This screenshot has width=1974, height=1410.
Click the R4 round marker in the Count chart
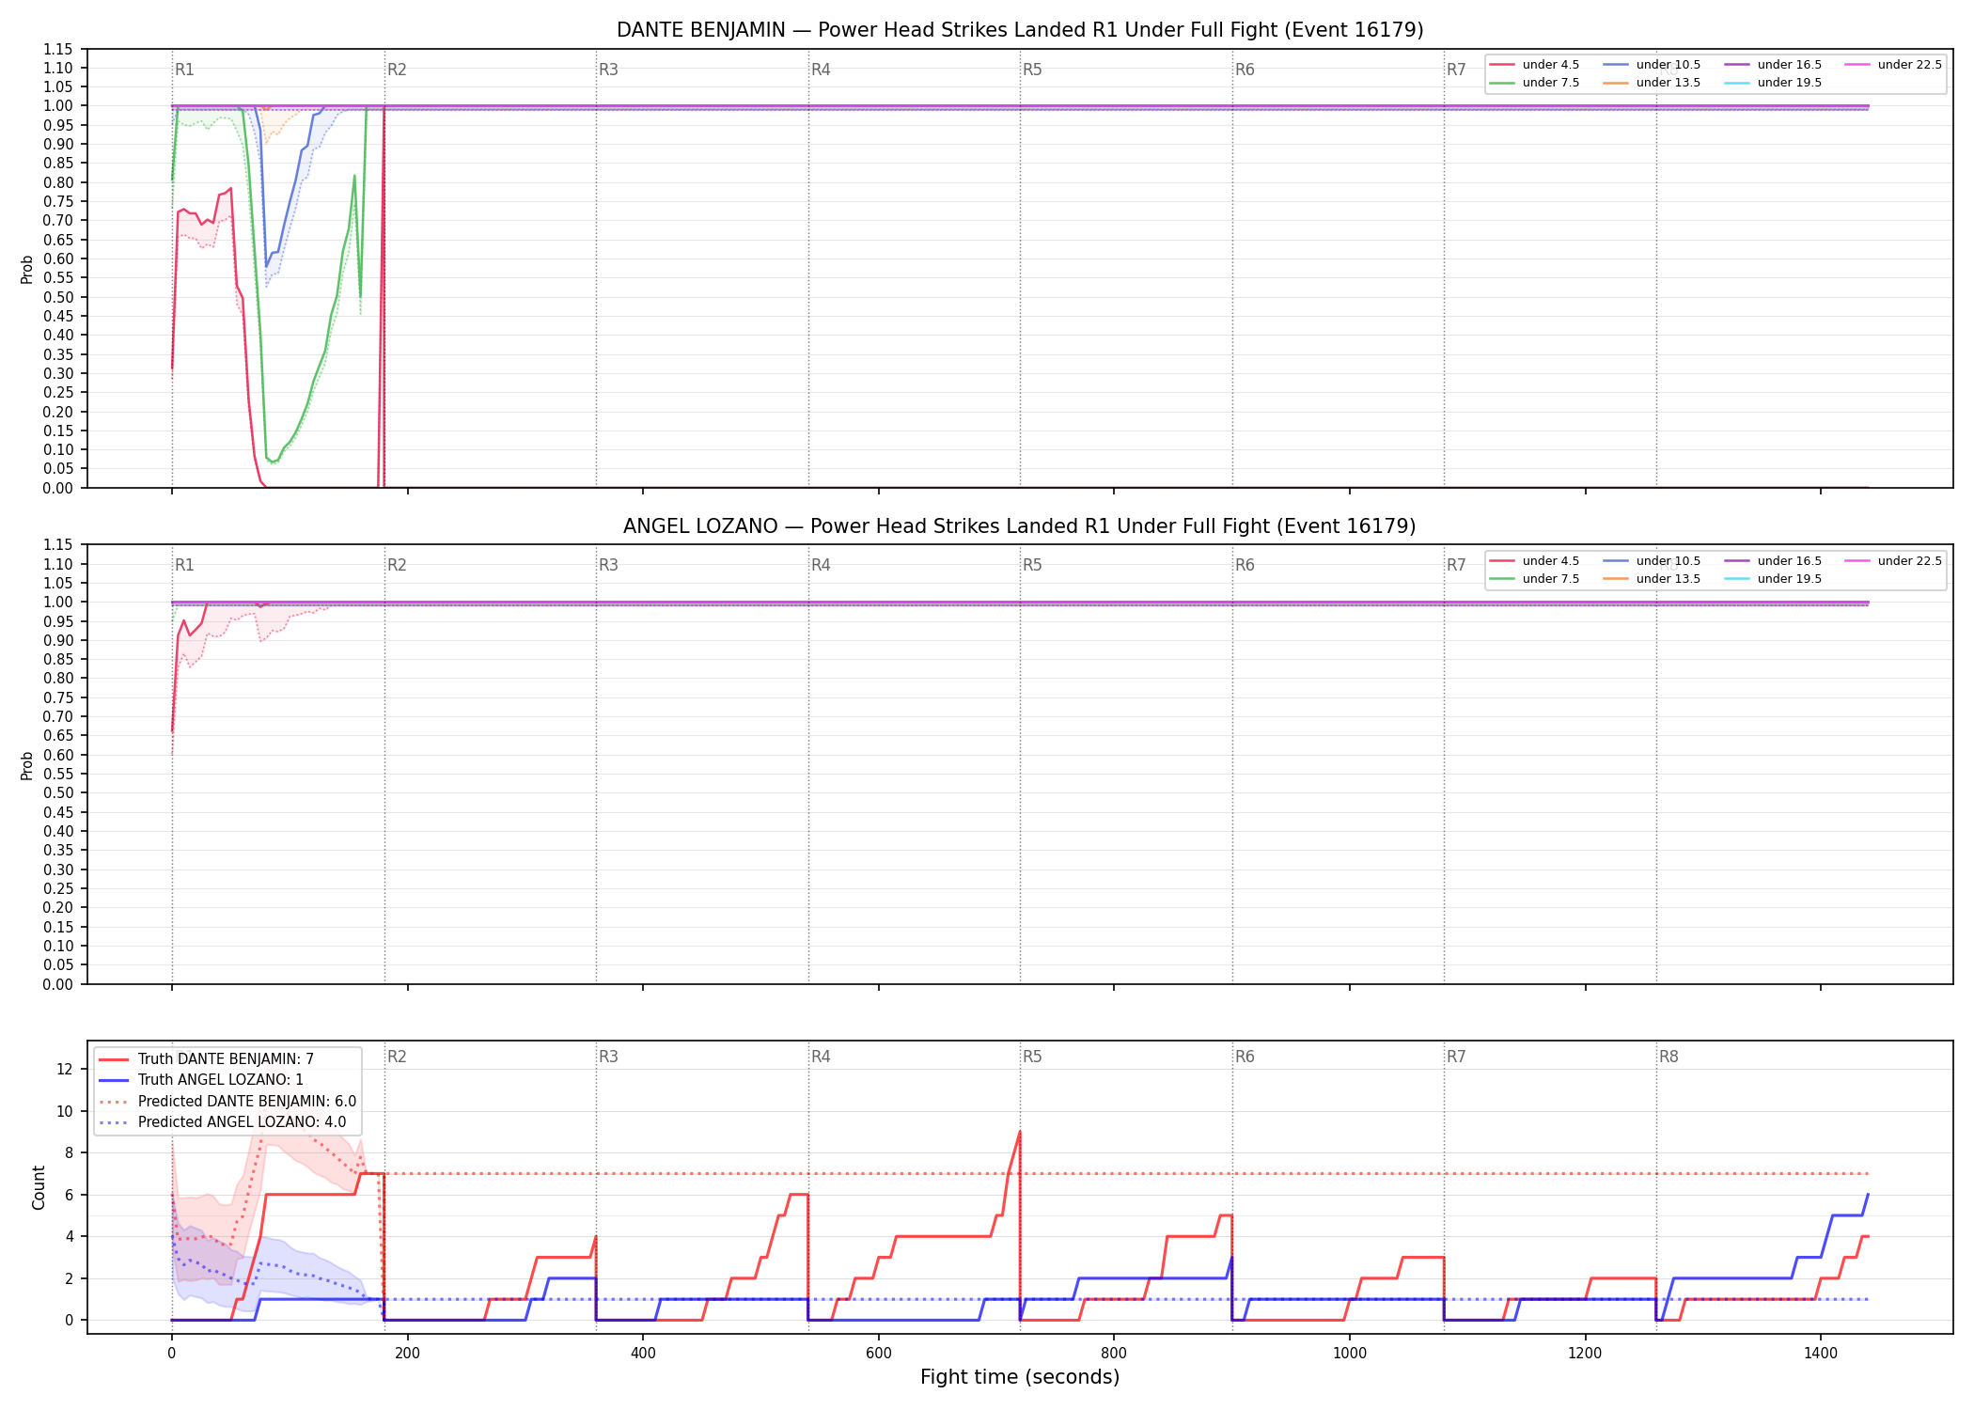click(x=821, y=1057)
